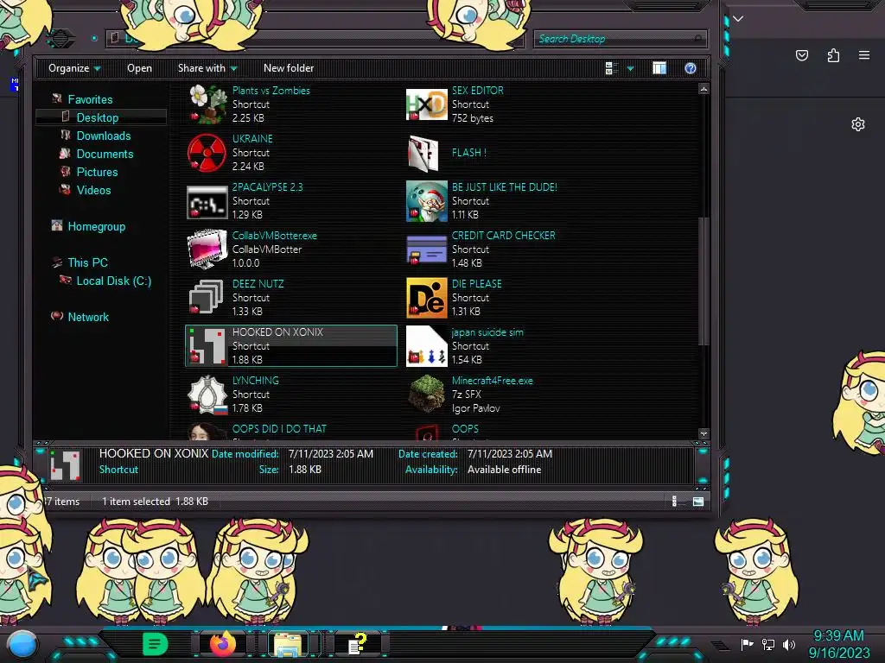Select the japan suicide sim icon
Viewport: 885px width, 663px height.
(x=426, y=346)
